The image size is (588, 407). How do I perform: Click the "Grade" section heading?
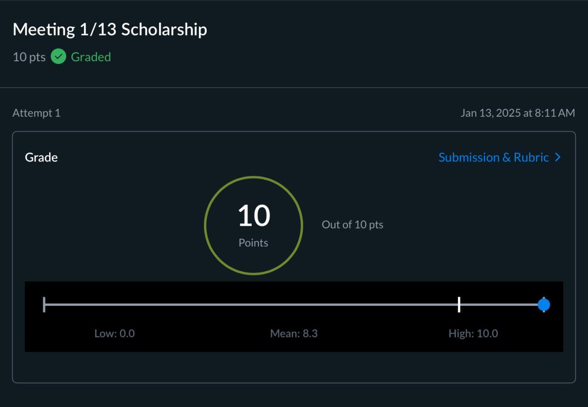[41, 157]
